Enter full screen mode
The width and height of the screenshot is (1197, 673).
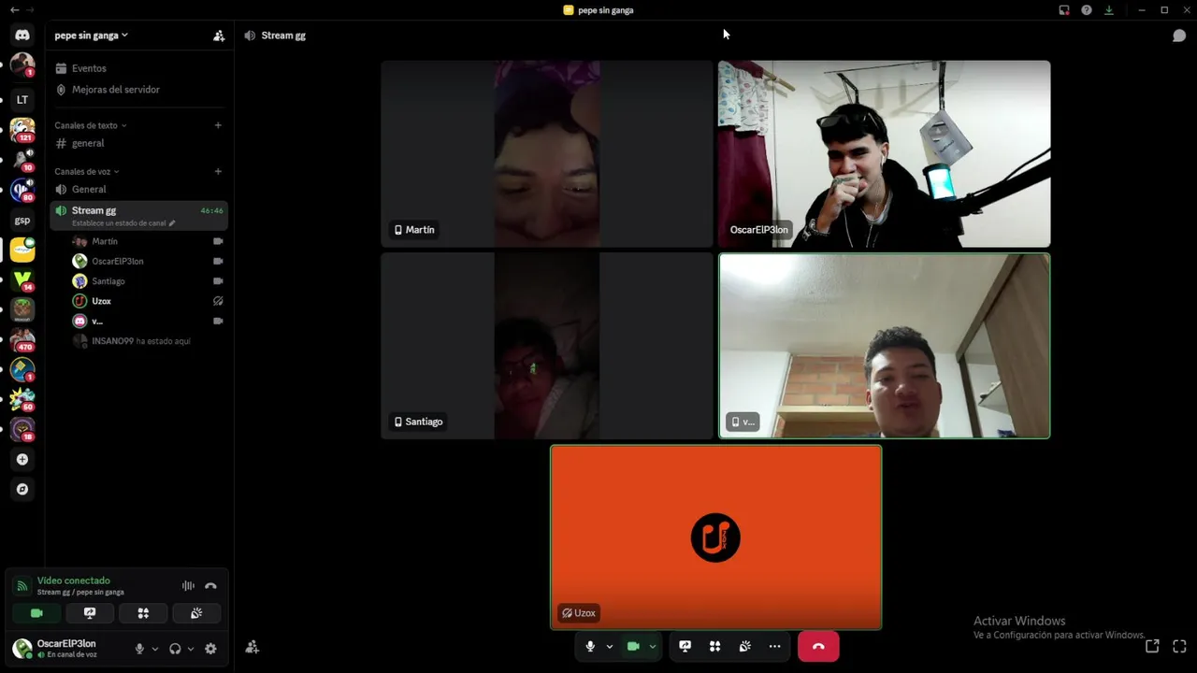(x=1179, y=646)
